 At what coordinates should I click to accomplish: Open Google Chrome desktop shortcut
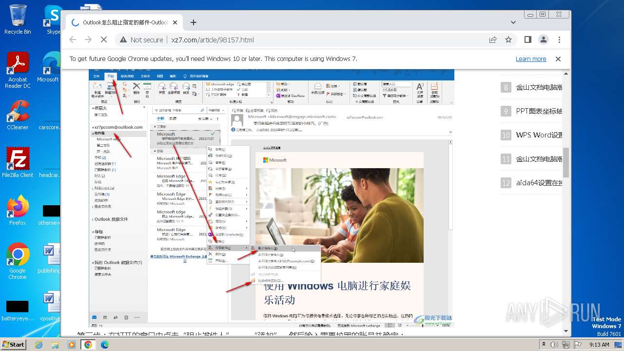tap(18, 261)
